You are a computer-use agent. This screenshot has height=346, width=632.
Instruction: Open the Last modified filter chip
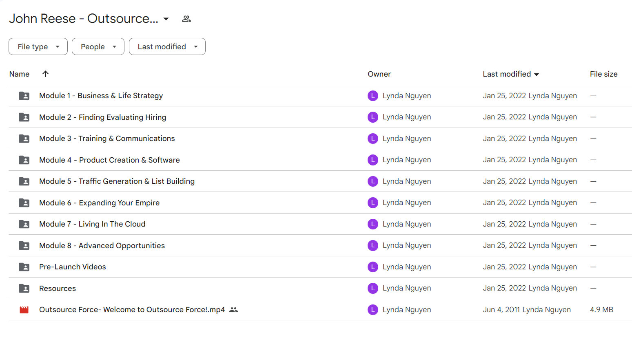tap(167, 46)
